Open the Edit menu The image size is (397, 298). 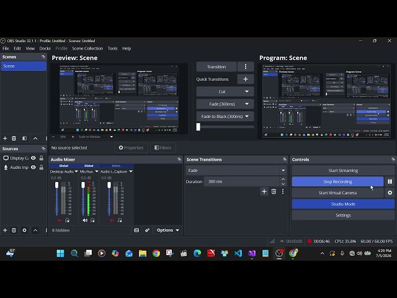pyautogui.click(x=17, y=48)
